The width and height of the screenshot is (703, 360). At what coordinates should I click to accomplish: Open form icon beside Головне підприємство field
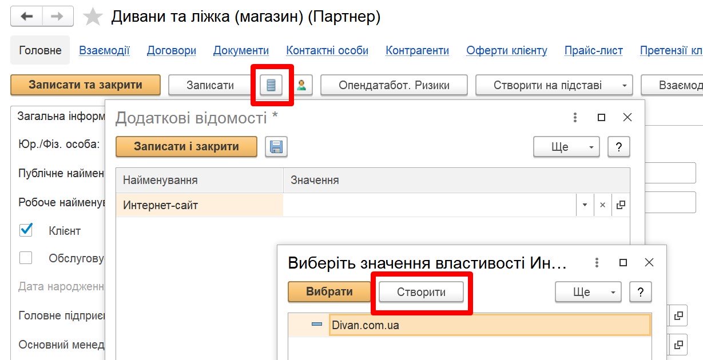click(678, 315)
